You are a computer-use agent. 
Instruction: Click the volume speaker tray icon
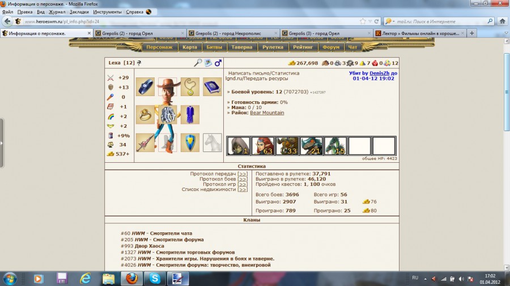point(461,279)
